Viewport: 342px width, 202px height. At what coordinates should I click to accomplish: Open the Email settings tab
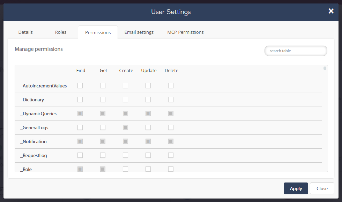pyautogui.click(x=139, y=32)
